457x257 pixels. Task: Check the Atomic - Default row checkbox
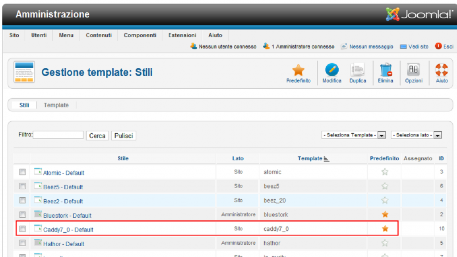pos(22,172)
